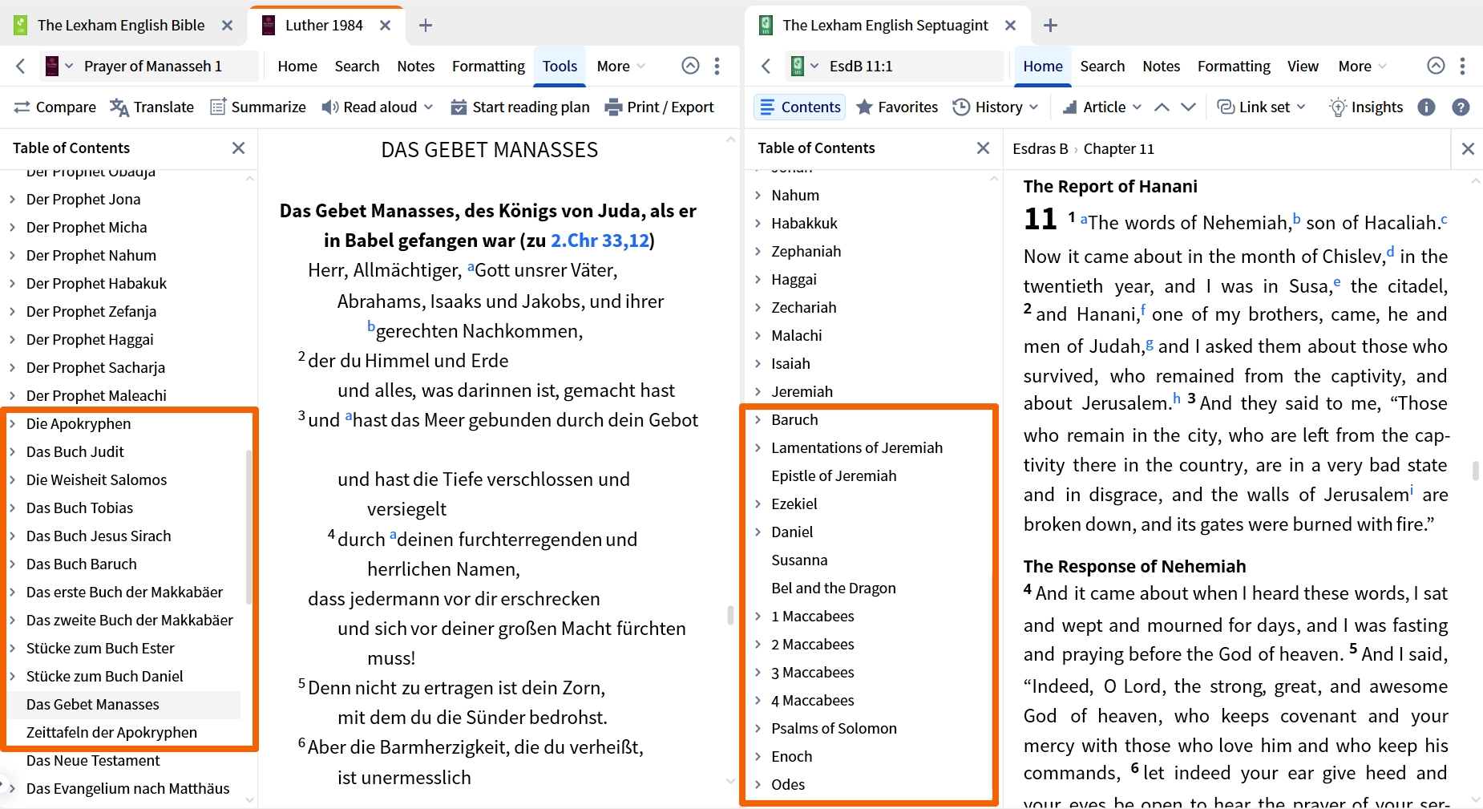Click the circled arrow icon in Luther panel
This screenshot has height=809, width=1483.
pyautogui.click(x=690, y=66)
